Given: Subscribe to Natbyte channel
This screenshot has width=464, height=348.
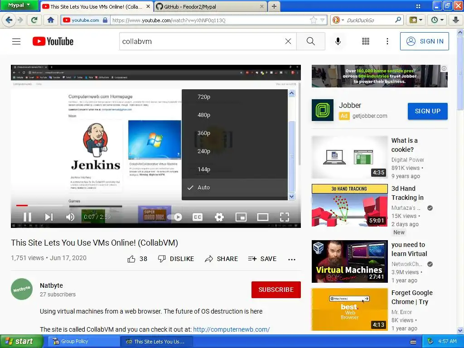Looking at the screenshot, I should point(276,290).
